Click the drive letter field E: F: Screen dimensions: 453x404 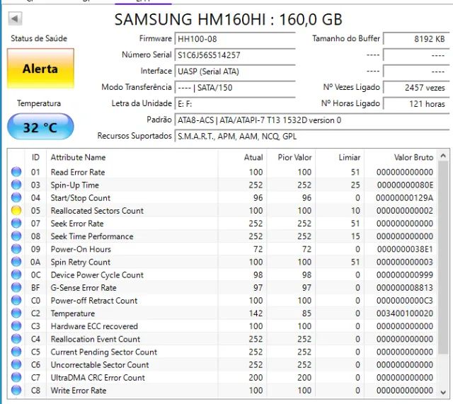click(x=235, y=104)
